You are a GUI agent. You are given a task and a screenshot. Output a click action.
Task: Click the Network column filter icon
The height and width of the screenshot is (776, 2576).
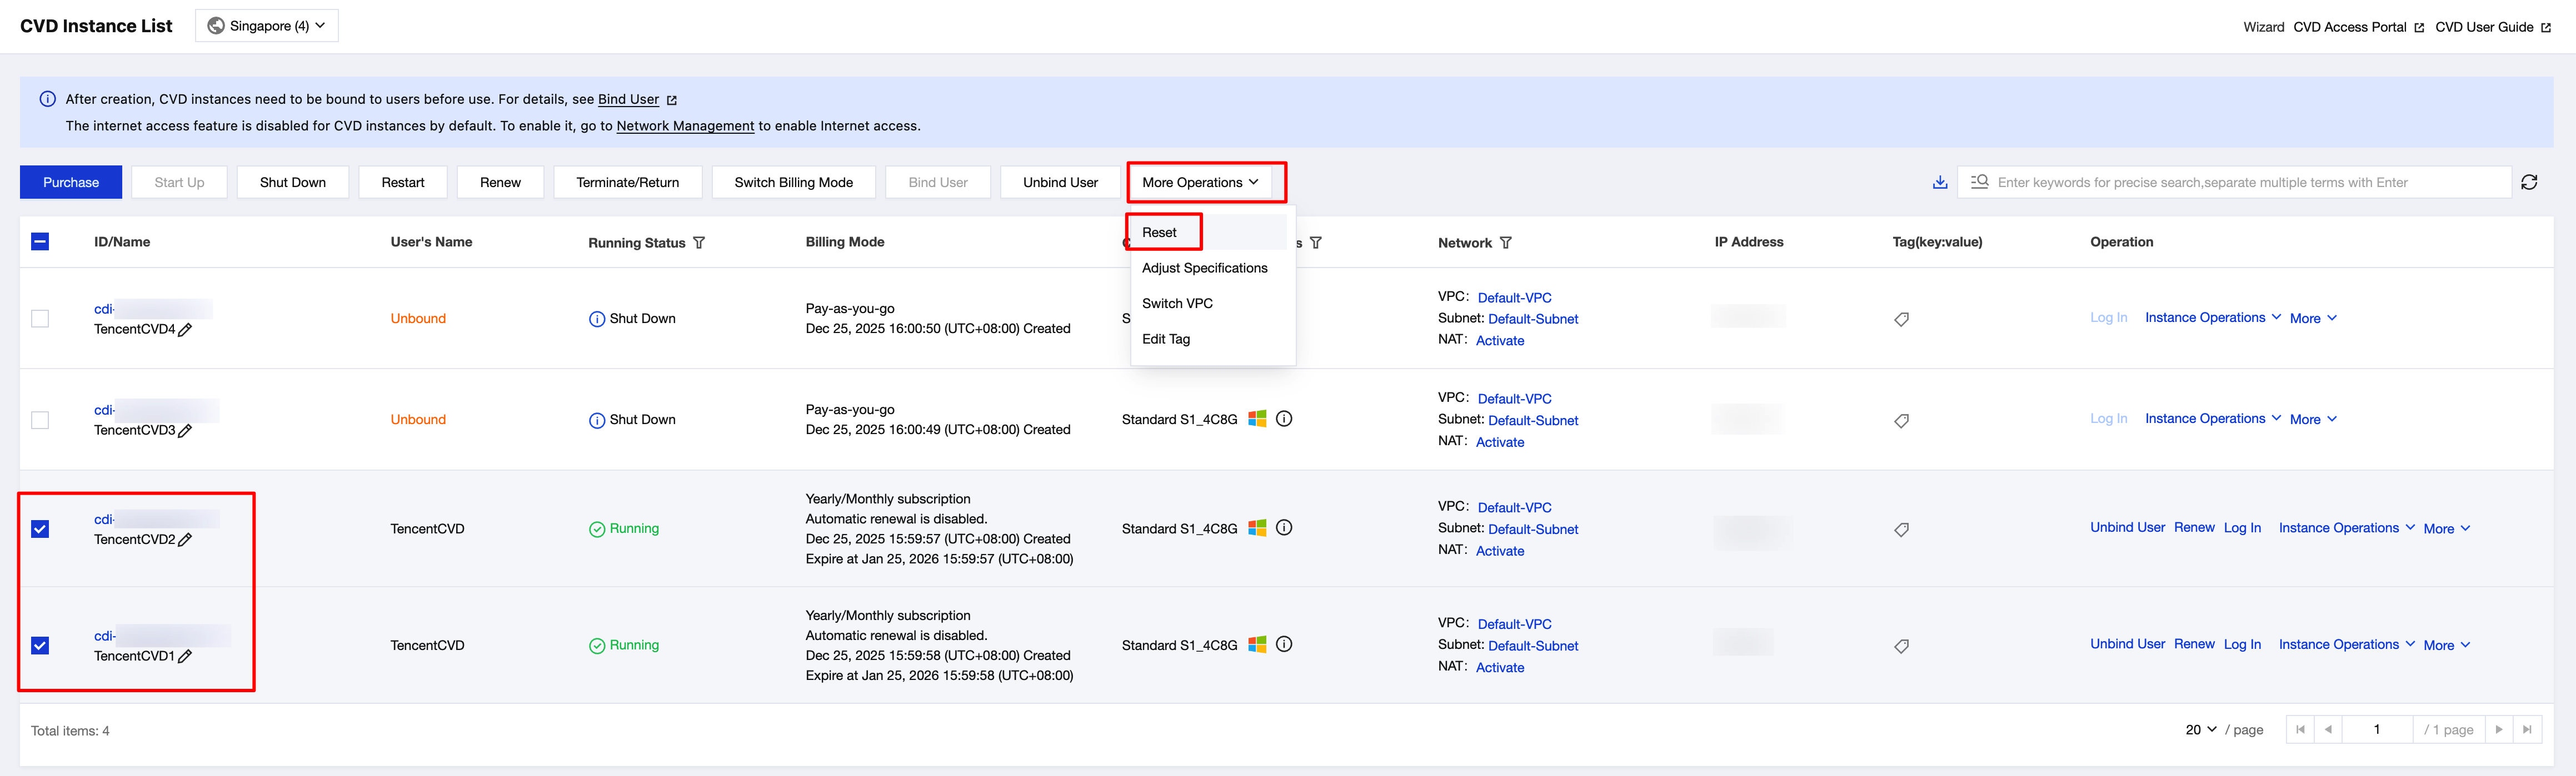1505,243
